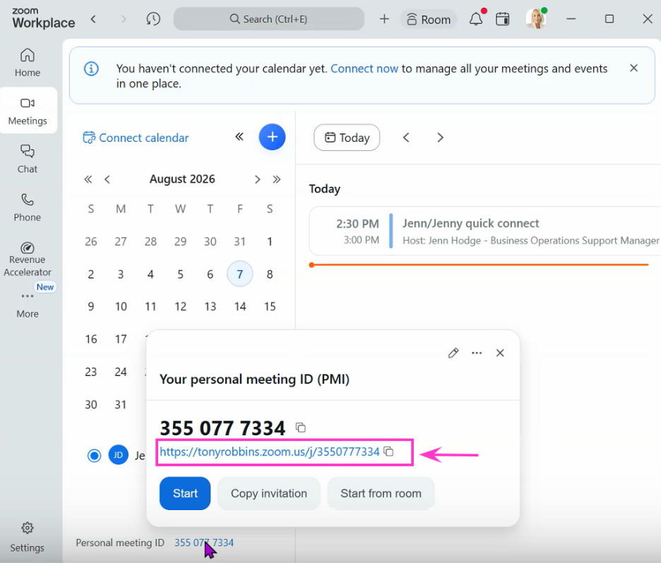Click the info icon in banner
This screenshot has width=661, height=563.
[x=92, y=68]
